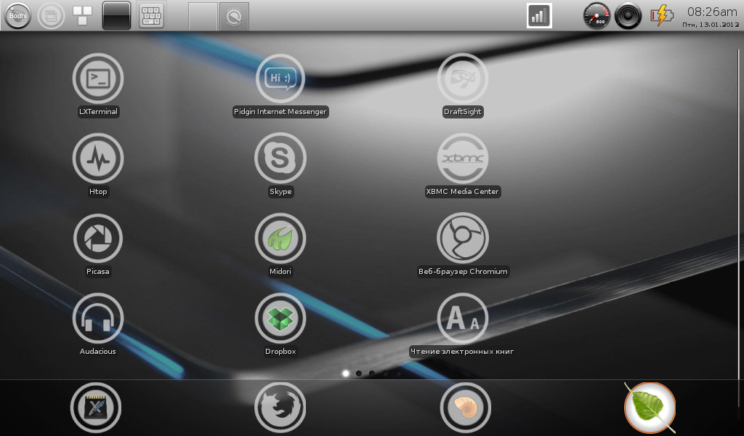Open the network signal bars indicator
744x436 pixels.
tap(539, 16)
